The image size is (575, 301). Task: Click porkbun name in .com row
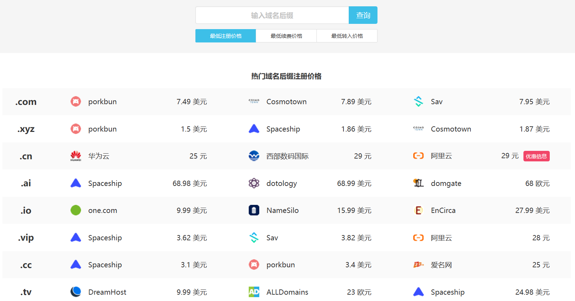pos(102,102)
